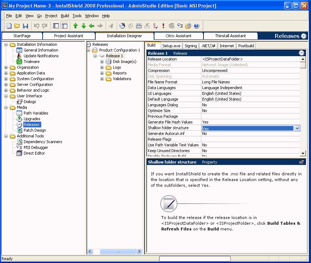311x263 pixels.
Task: Switch to the Setup.exe tab
Action: click(171, 46)
